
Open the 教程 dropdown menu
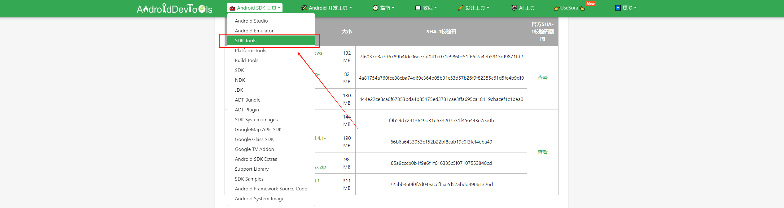coord(426,8)
